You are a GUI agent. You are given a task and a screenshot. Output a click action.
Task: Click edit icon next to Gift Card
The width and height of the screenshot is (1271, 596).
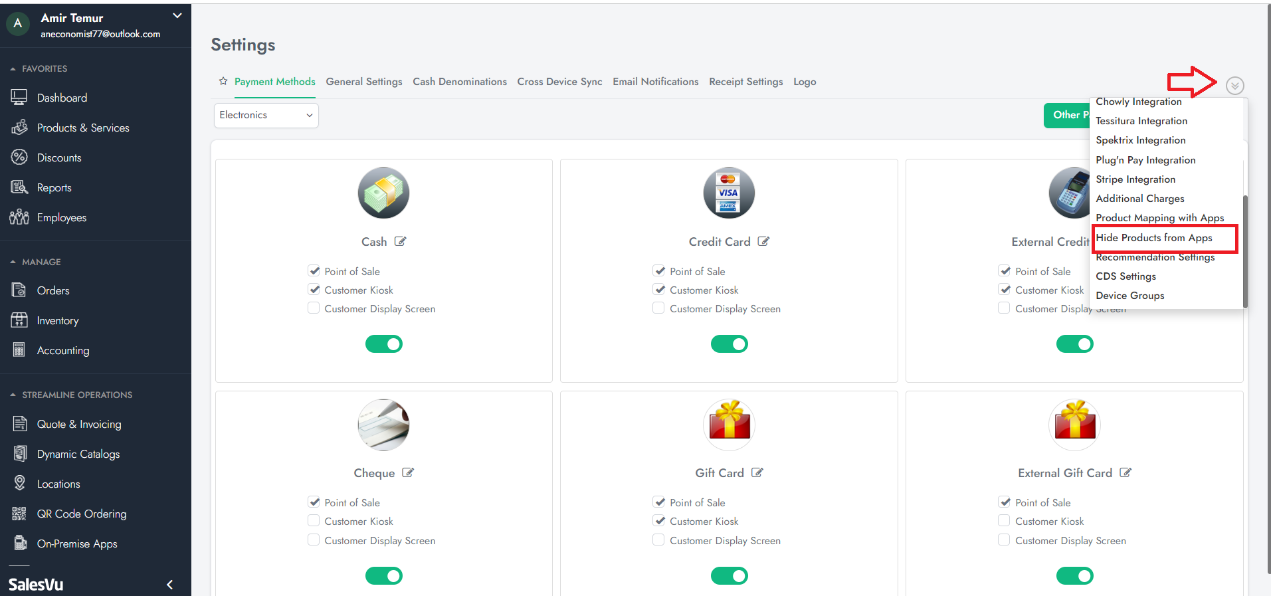click(757, 472)
